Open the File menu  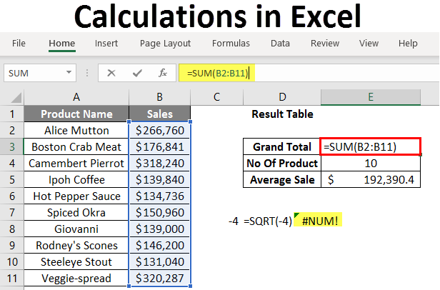(19, 44)
